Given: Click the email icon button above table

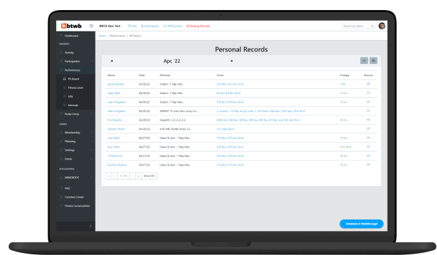Looking at the screenshot, I should (x=364, y=61).
